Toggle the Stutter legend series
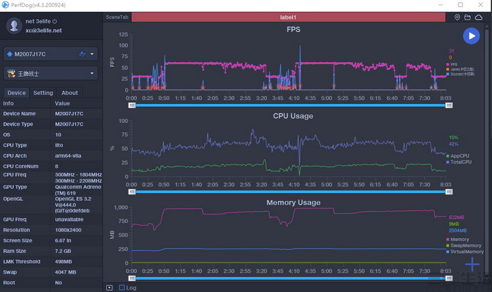Image resolution: width=492 pixels, height=292 pixels. point(461,74)
